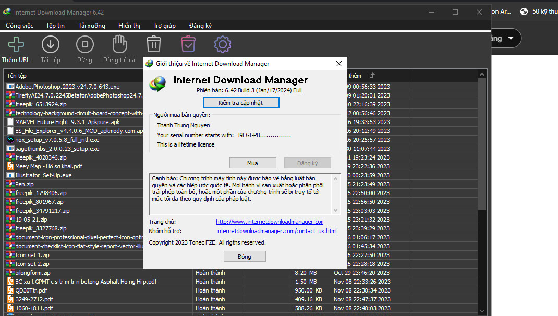Screen dimensions: 558x316
Task: Click the Dừng stop icon
Action: 84,44
